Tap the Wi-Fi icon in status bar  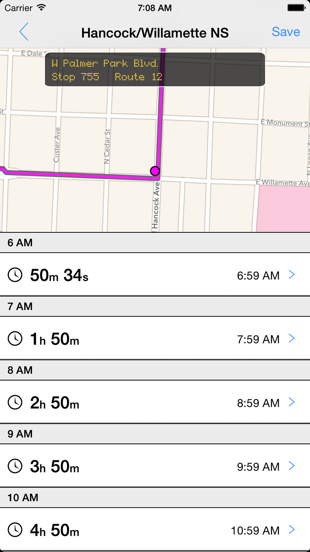41,7
